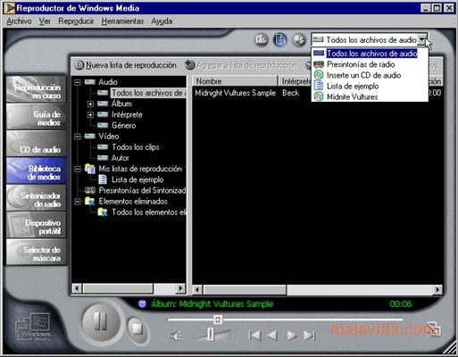Viewport: 458px width, 357px height.
Task: Select Presintonías de radio from list
Action: (361, 64)
